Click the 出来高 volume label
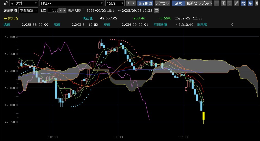The height and width of the screenshot is (141, 260). pos(202,25)
